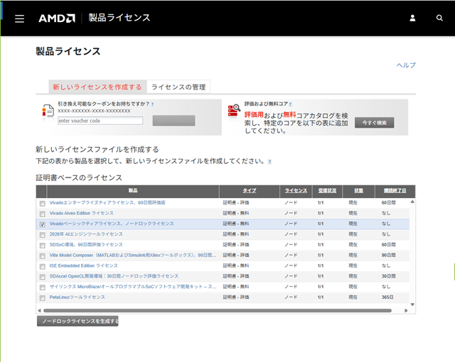
Task: Check the PetaLinux tools license box
Action: point(43,297)
